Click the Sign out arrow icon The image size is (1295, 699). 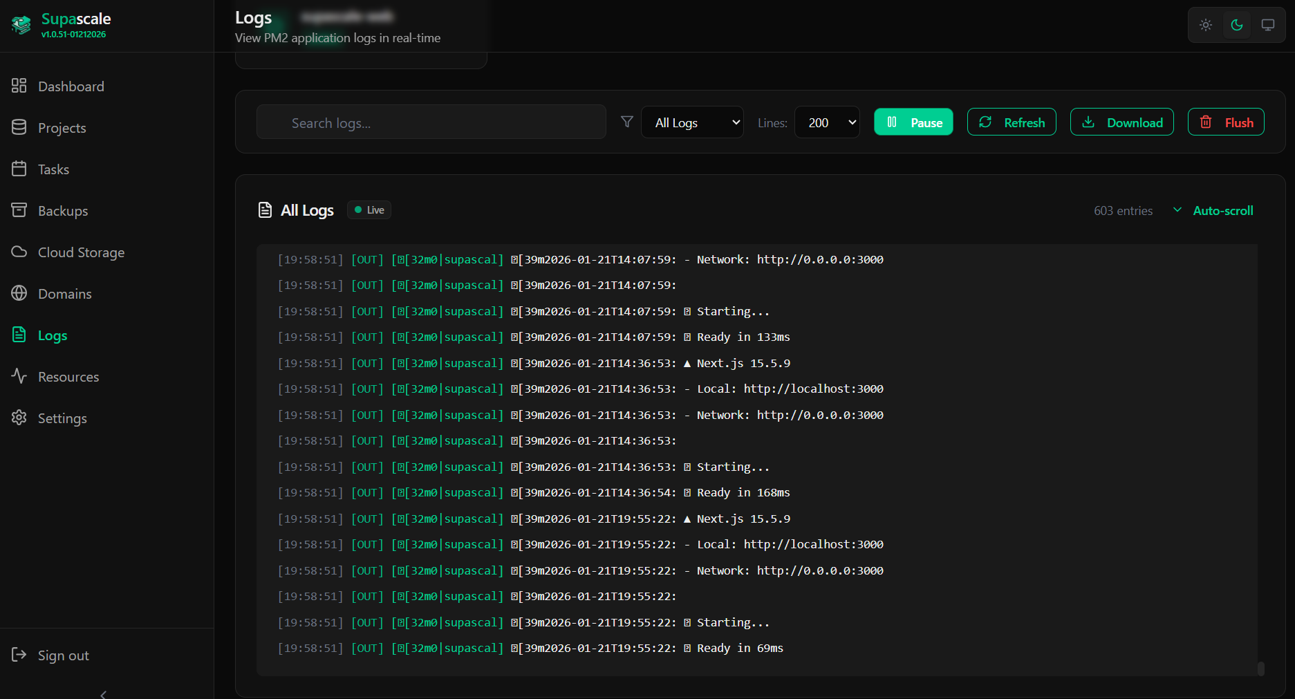[19, 655]
